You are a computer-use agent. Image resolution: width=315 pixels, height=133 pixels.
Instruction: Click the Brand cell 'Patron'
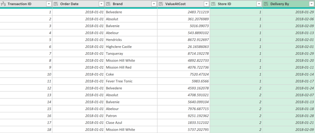pyautogui.click(x=131, y=116)
